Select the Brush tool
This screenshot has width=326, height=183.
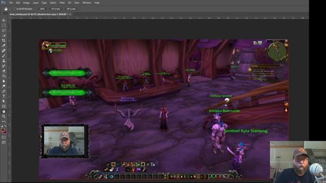click(4, 55)
